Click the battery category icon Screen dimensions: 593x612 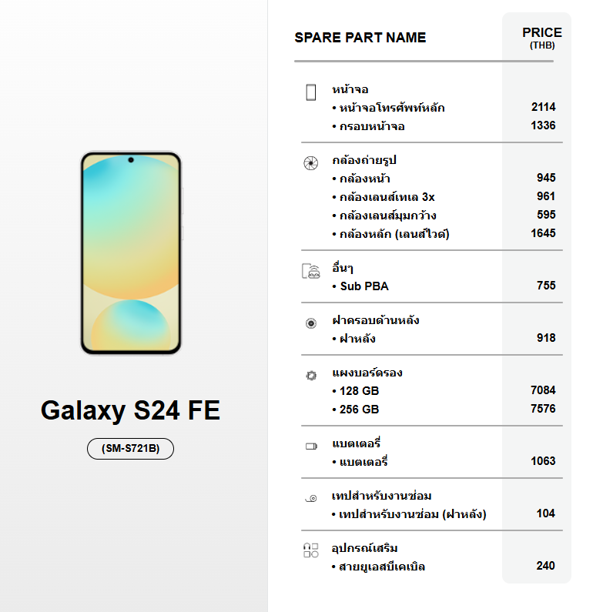pos(311,446)
